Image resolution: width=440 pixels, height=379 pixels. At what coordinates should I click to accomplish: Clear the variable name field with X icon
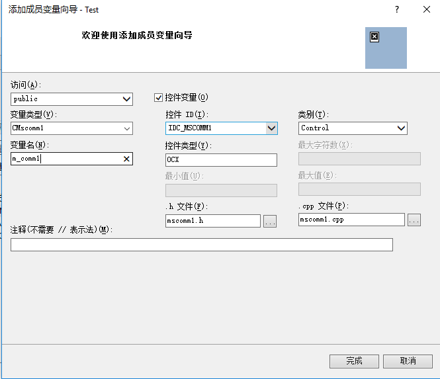pyautogui.click(x=126, y=159)
